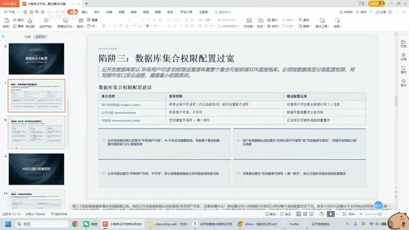Switch to the 插入 ribbon tab
Viewport: 409px width, 230px height.
click(x=85, y=12)
